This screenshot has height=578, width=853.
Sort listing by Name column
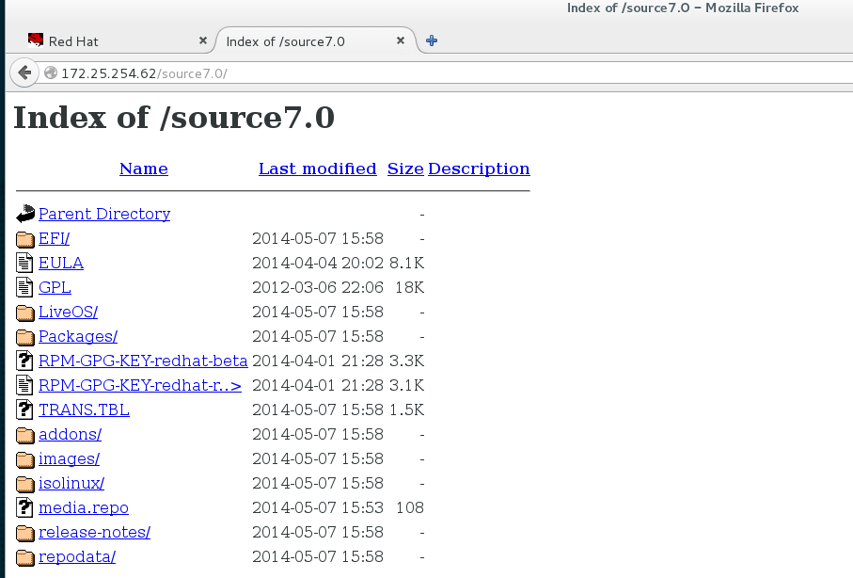pyautogui.click(x=144, y=169)
